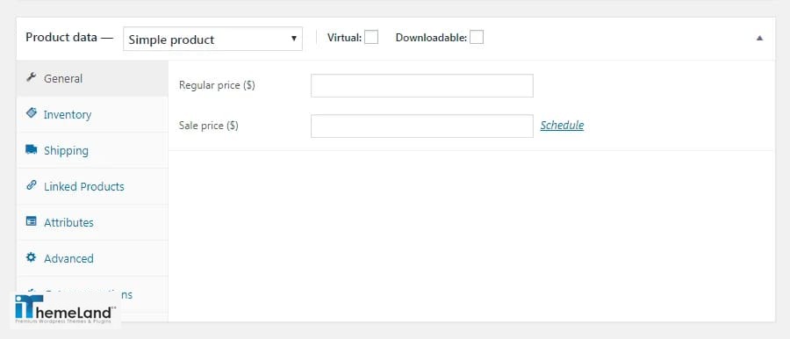The image size is (790, 339).
Task: Click the Sale price ($) label
Action: [x=208, y=126]
